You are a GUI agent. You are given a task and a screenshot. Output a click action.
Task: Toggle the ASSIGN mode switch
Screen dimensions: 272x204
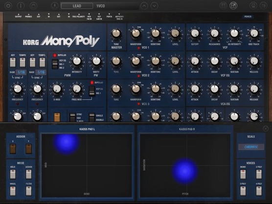(29, 174)
